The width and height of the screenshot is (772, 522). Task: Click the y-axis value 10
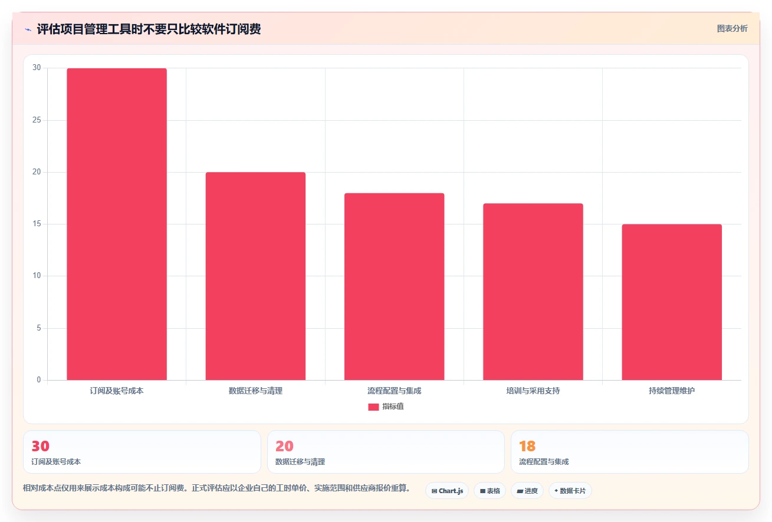[37, 276]
